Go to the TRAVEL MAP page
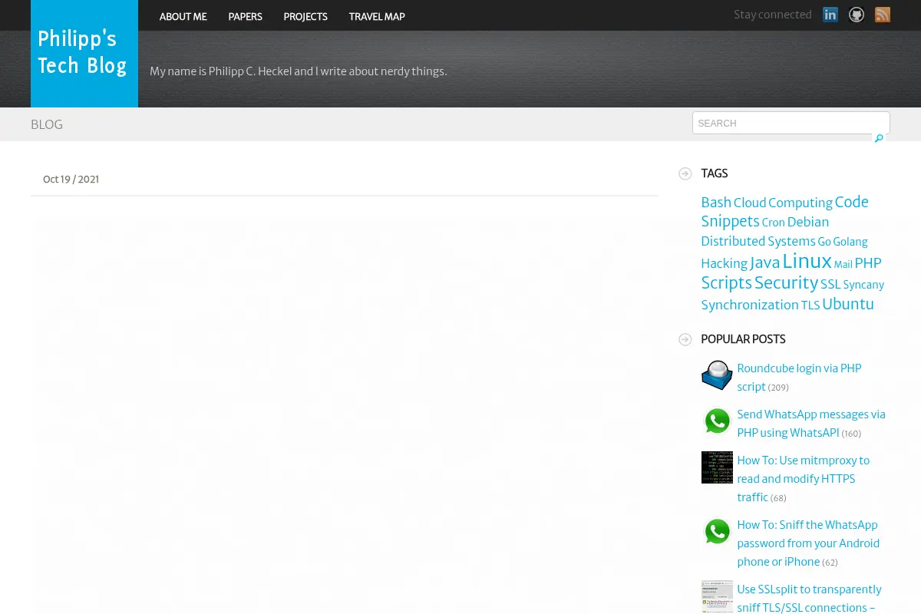The image size is (921, 614). 377,16
